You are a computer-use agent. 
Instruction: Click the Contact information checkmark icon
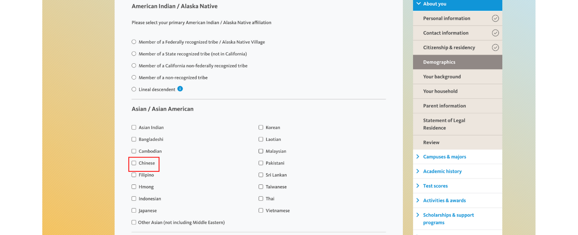tap(495, 33)
